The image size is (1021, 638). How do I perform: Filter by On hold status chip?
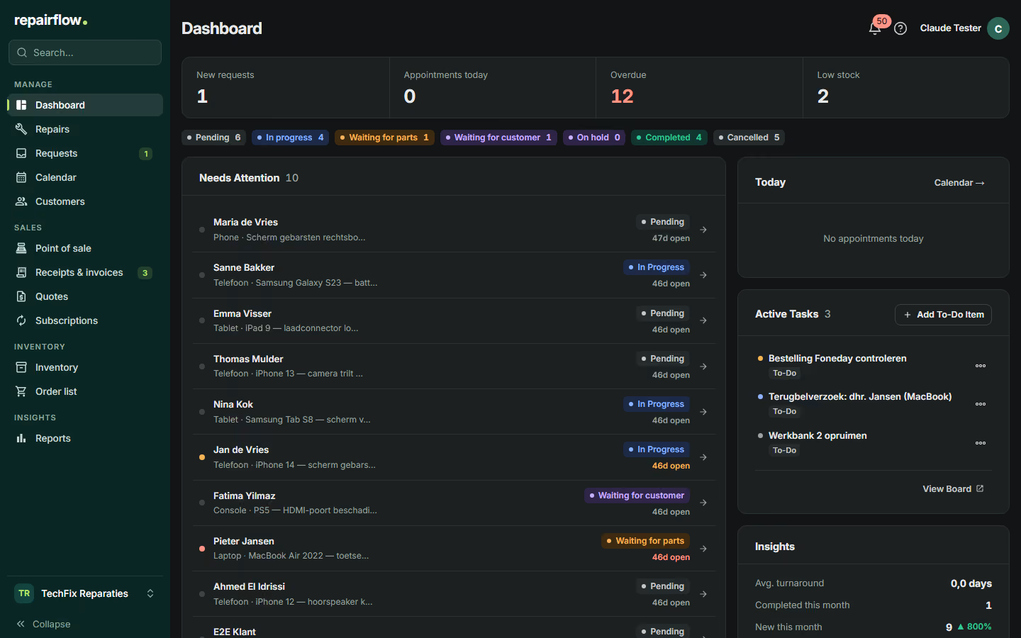point(594,138)
